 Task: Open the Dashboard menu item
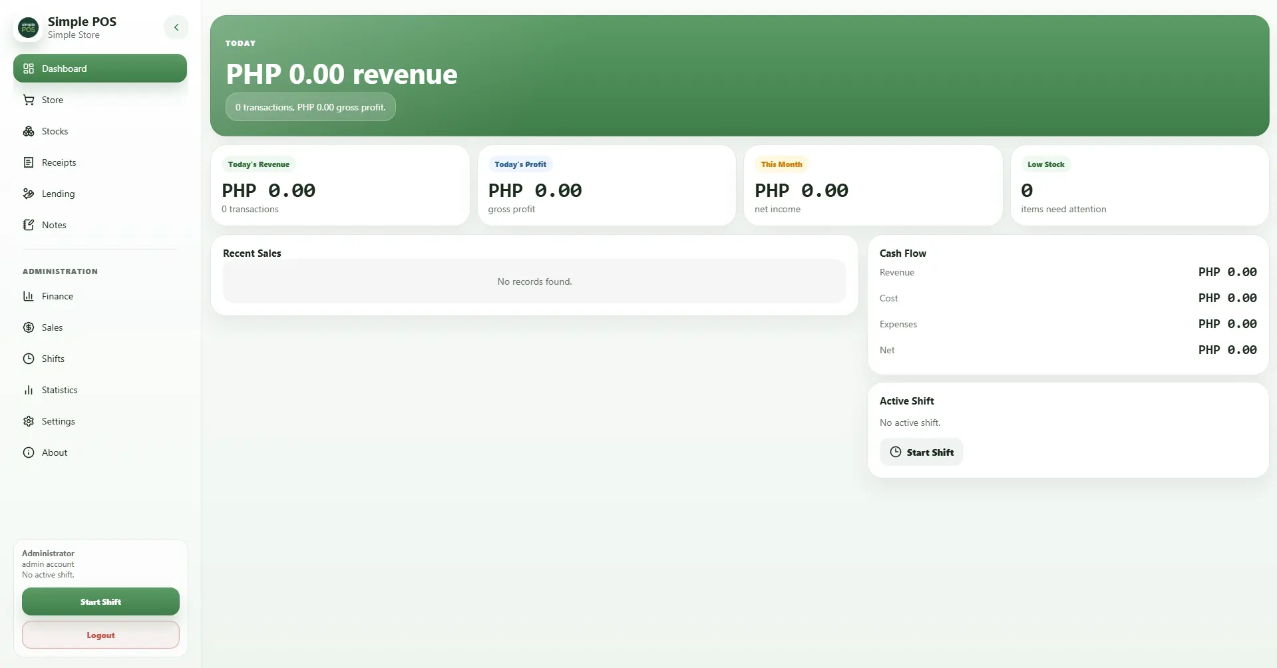[x=100, y=69]
